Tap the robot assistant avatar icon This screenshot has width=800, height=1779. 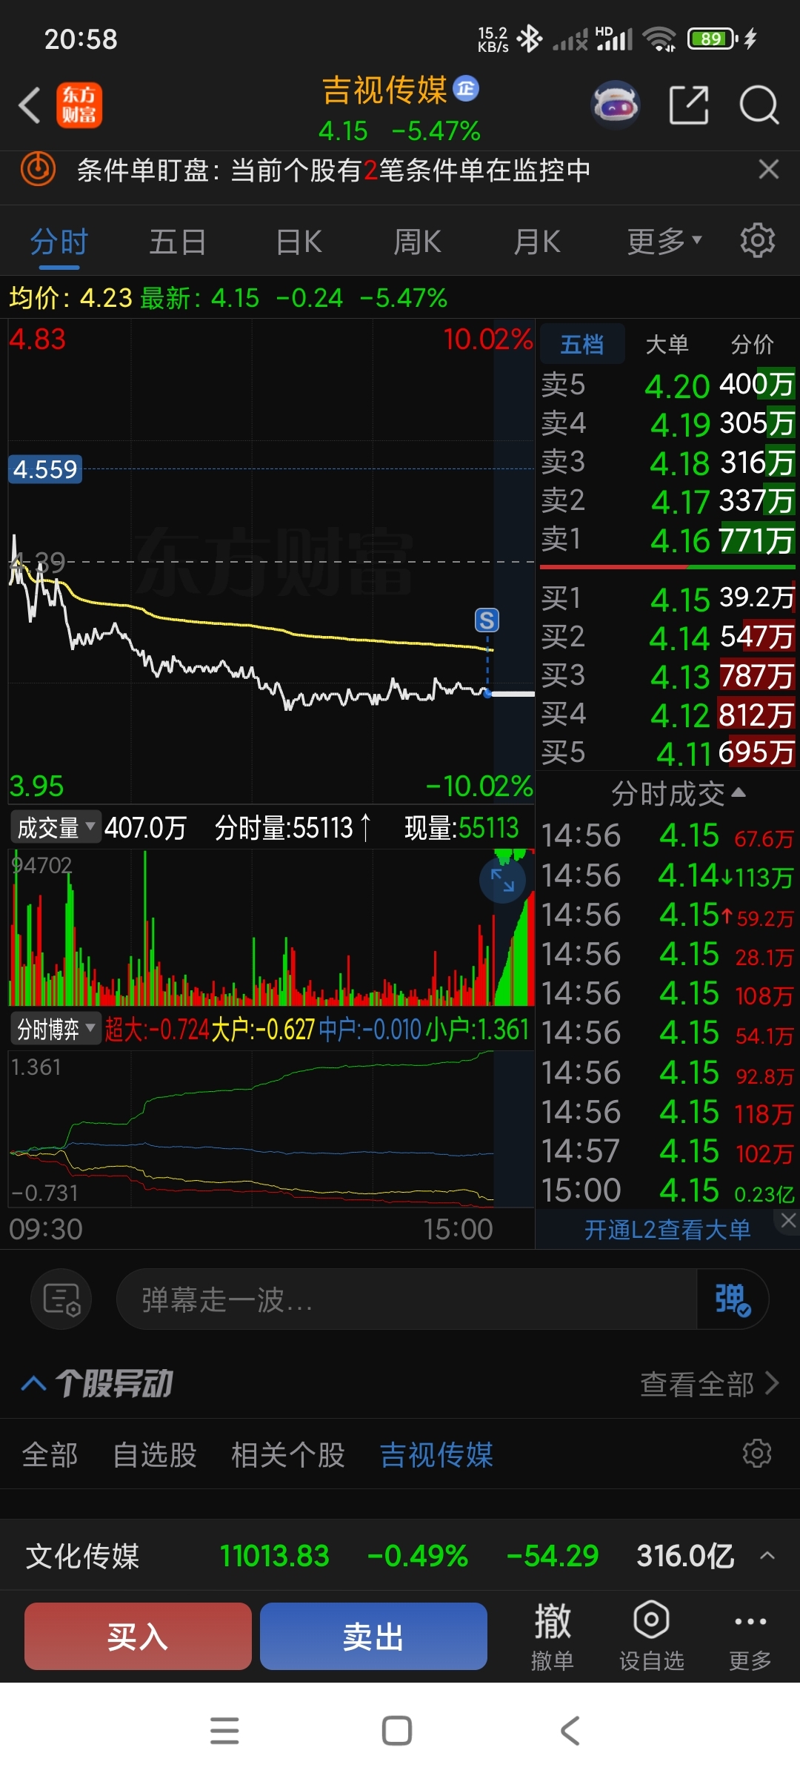pos(615,105)
